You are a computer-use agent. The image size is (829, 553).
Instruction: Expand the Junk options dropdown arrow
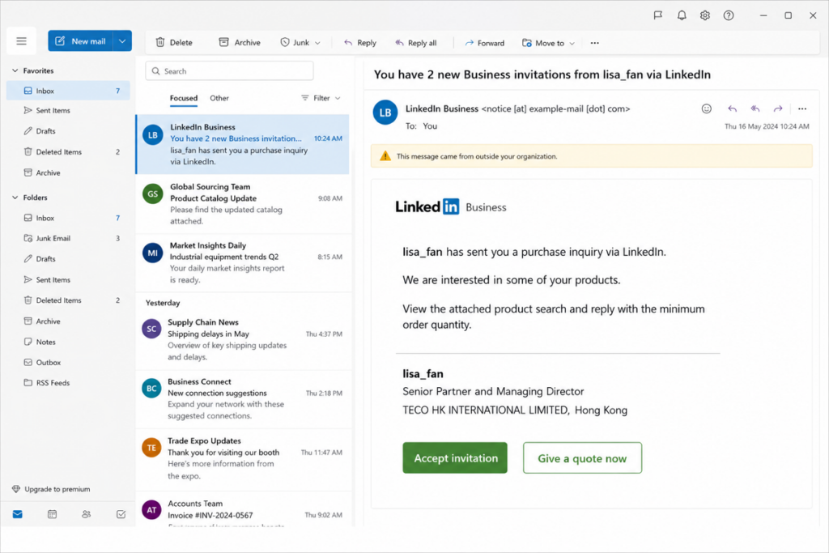[x=317, y=43]
